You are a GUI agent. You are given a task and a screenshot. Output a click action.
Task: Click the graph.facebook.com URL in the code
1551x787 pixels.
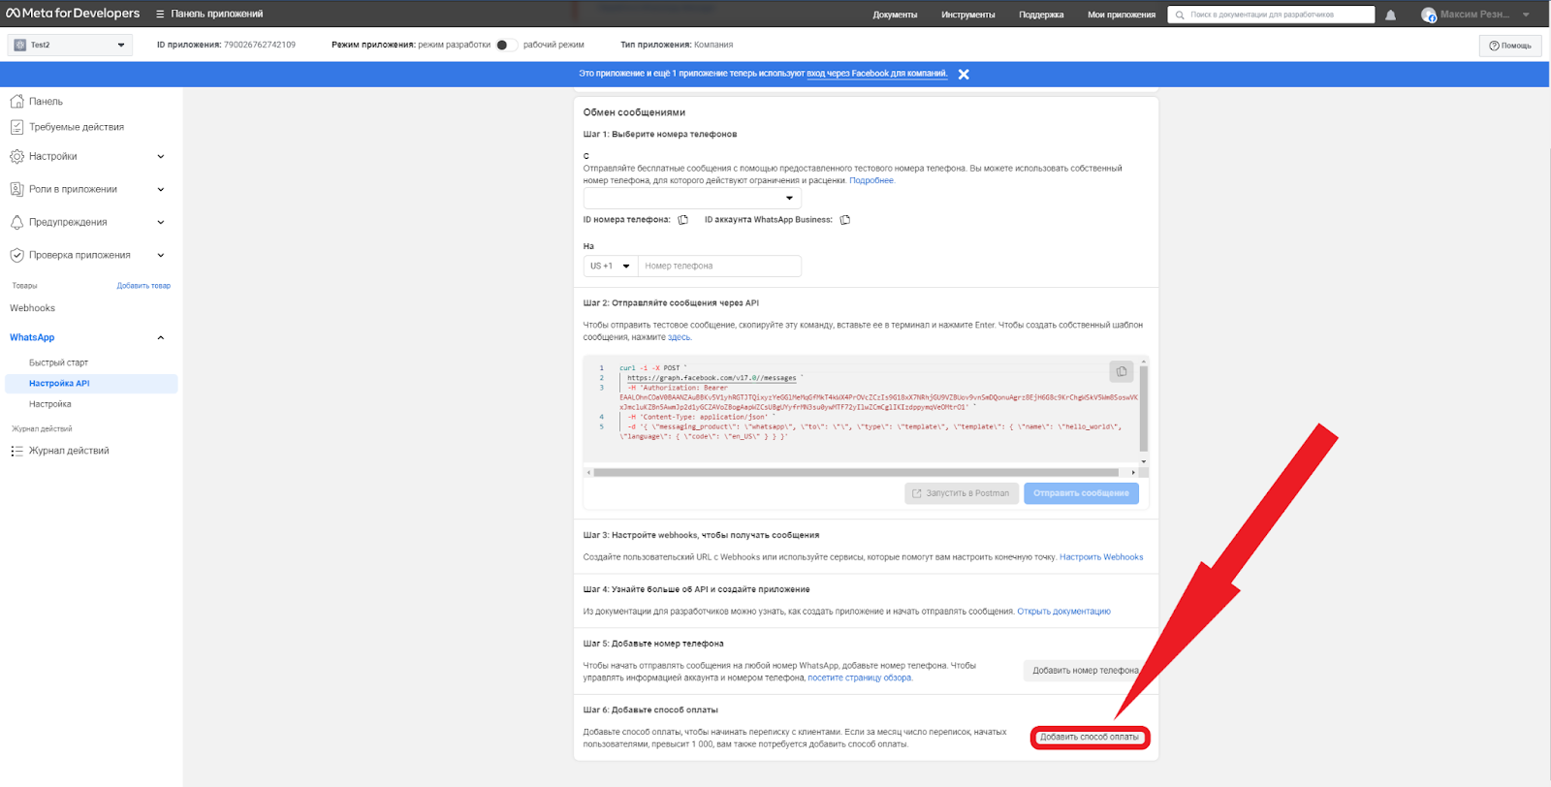point(712,378)
